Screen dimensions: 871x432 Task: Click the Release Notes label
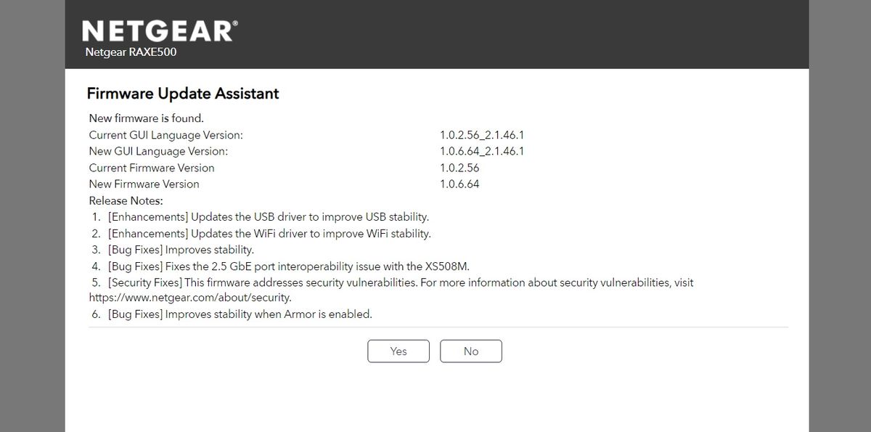[126, 200]
